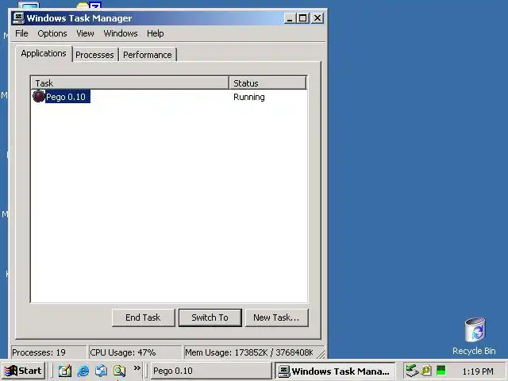Open the File menu
Viewport: 508px width, 381px height.
click(21, 33)
